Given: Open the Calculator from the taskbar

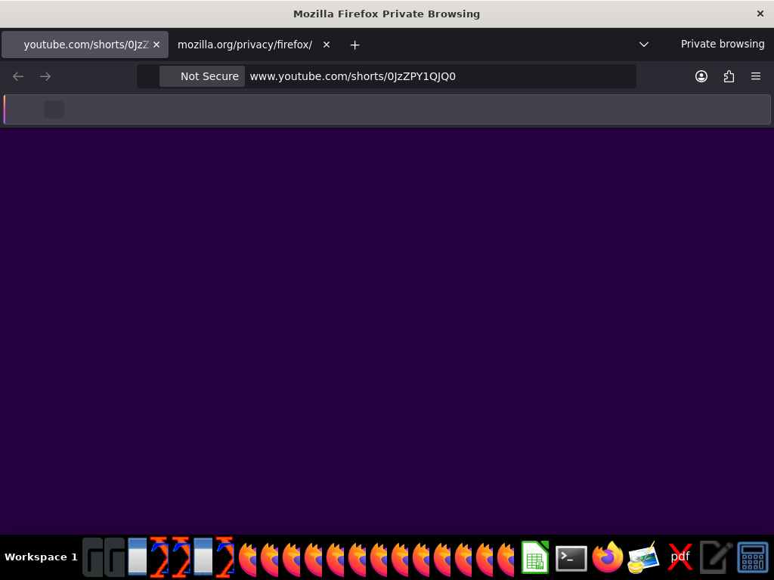Looking at the screenshot, I should point(753,558).
